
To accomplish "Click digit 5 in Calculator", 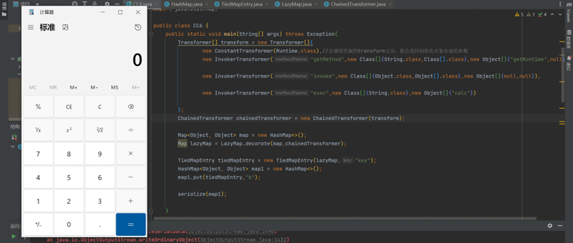I will [x=69, y=178].
